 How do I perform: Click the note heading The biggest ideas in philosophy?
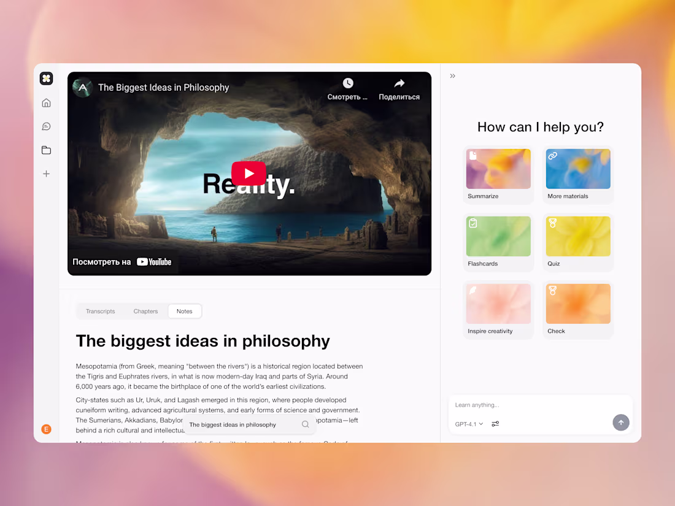tap(202, 341)
